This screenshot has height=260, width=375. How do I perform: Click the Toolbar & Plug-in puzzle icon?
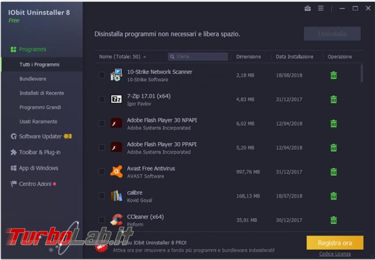click(14, 152)
